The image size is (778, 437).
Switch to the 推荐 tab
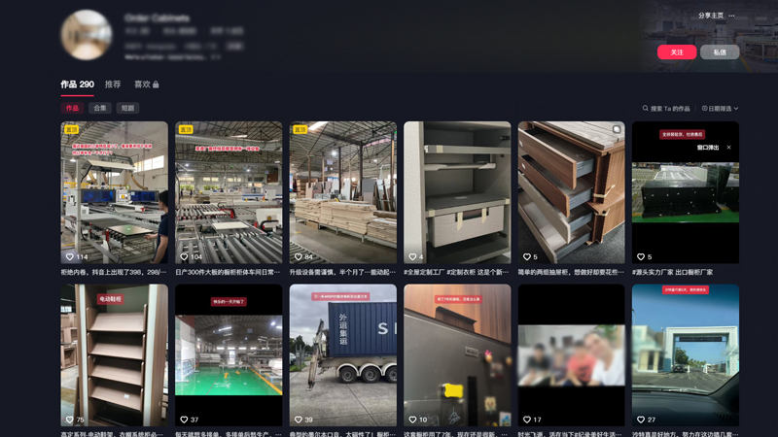coord(113,84)
